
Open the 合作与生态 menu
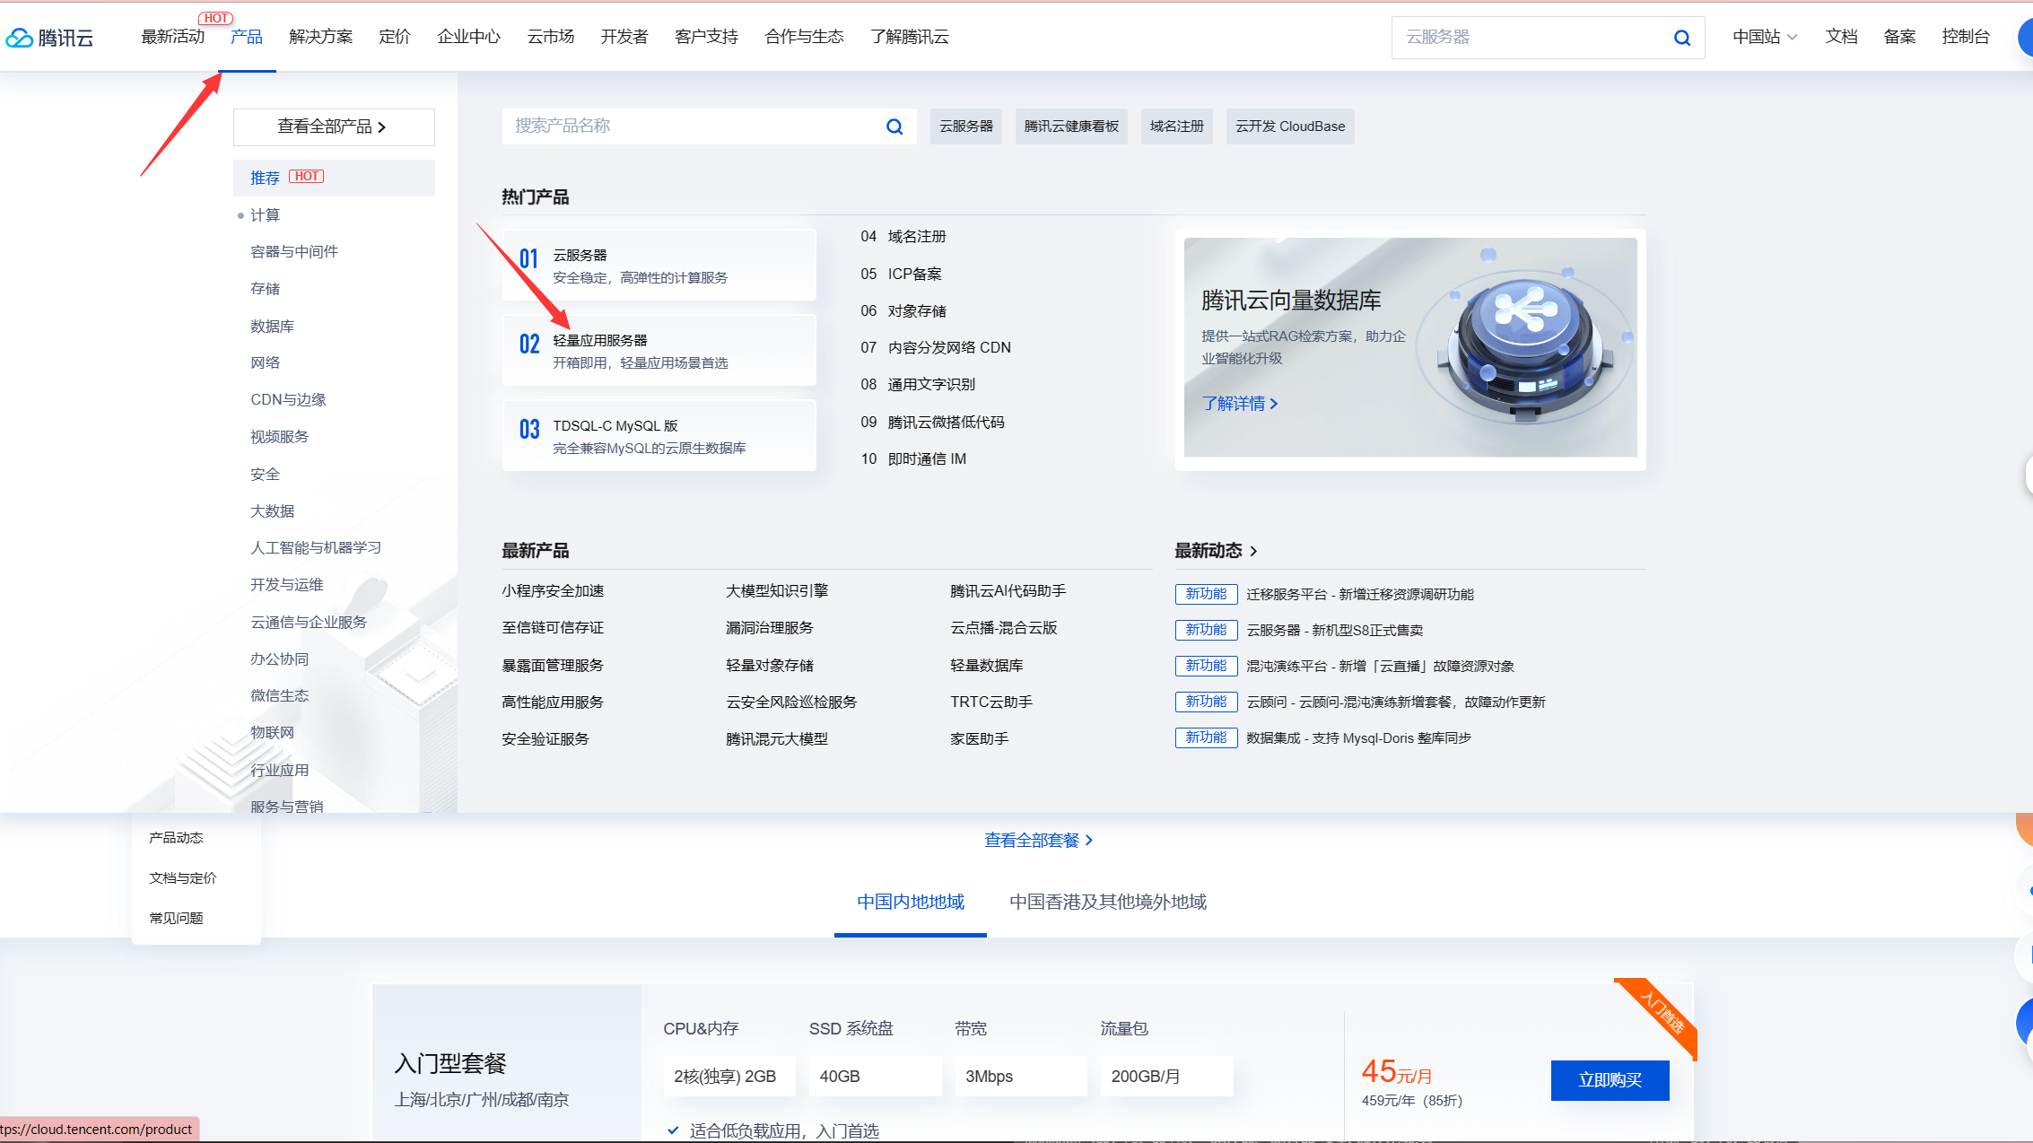805,37
